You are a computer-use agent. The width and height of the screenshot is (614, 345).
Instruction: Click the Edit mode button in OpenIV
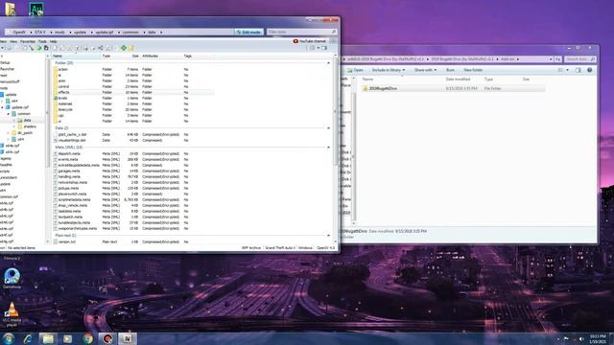(248, 32)
